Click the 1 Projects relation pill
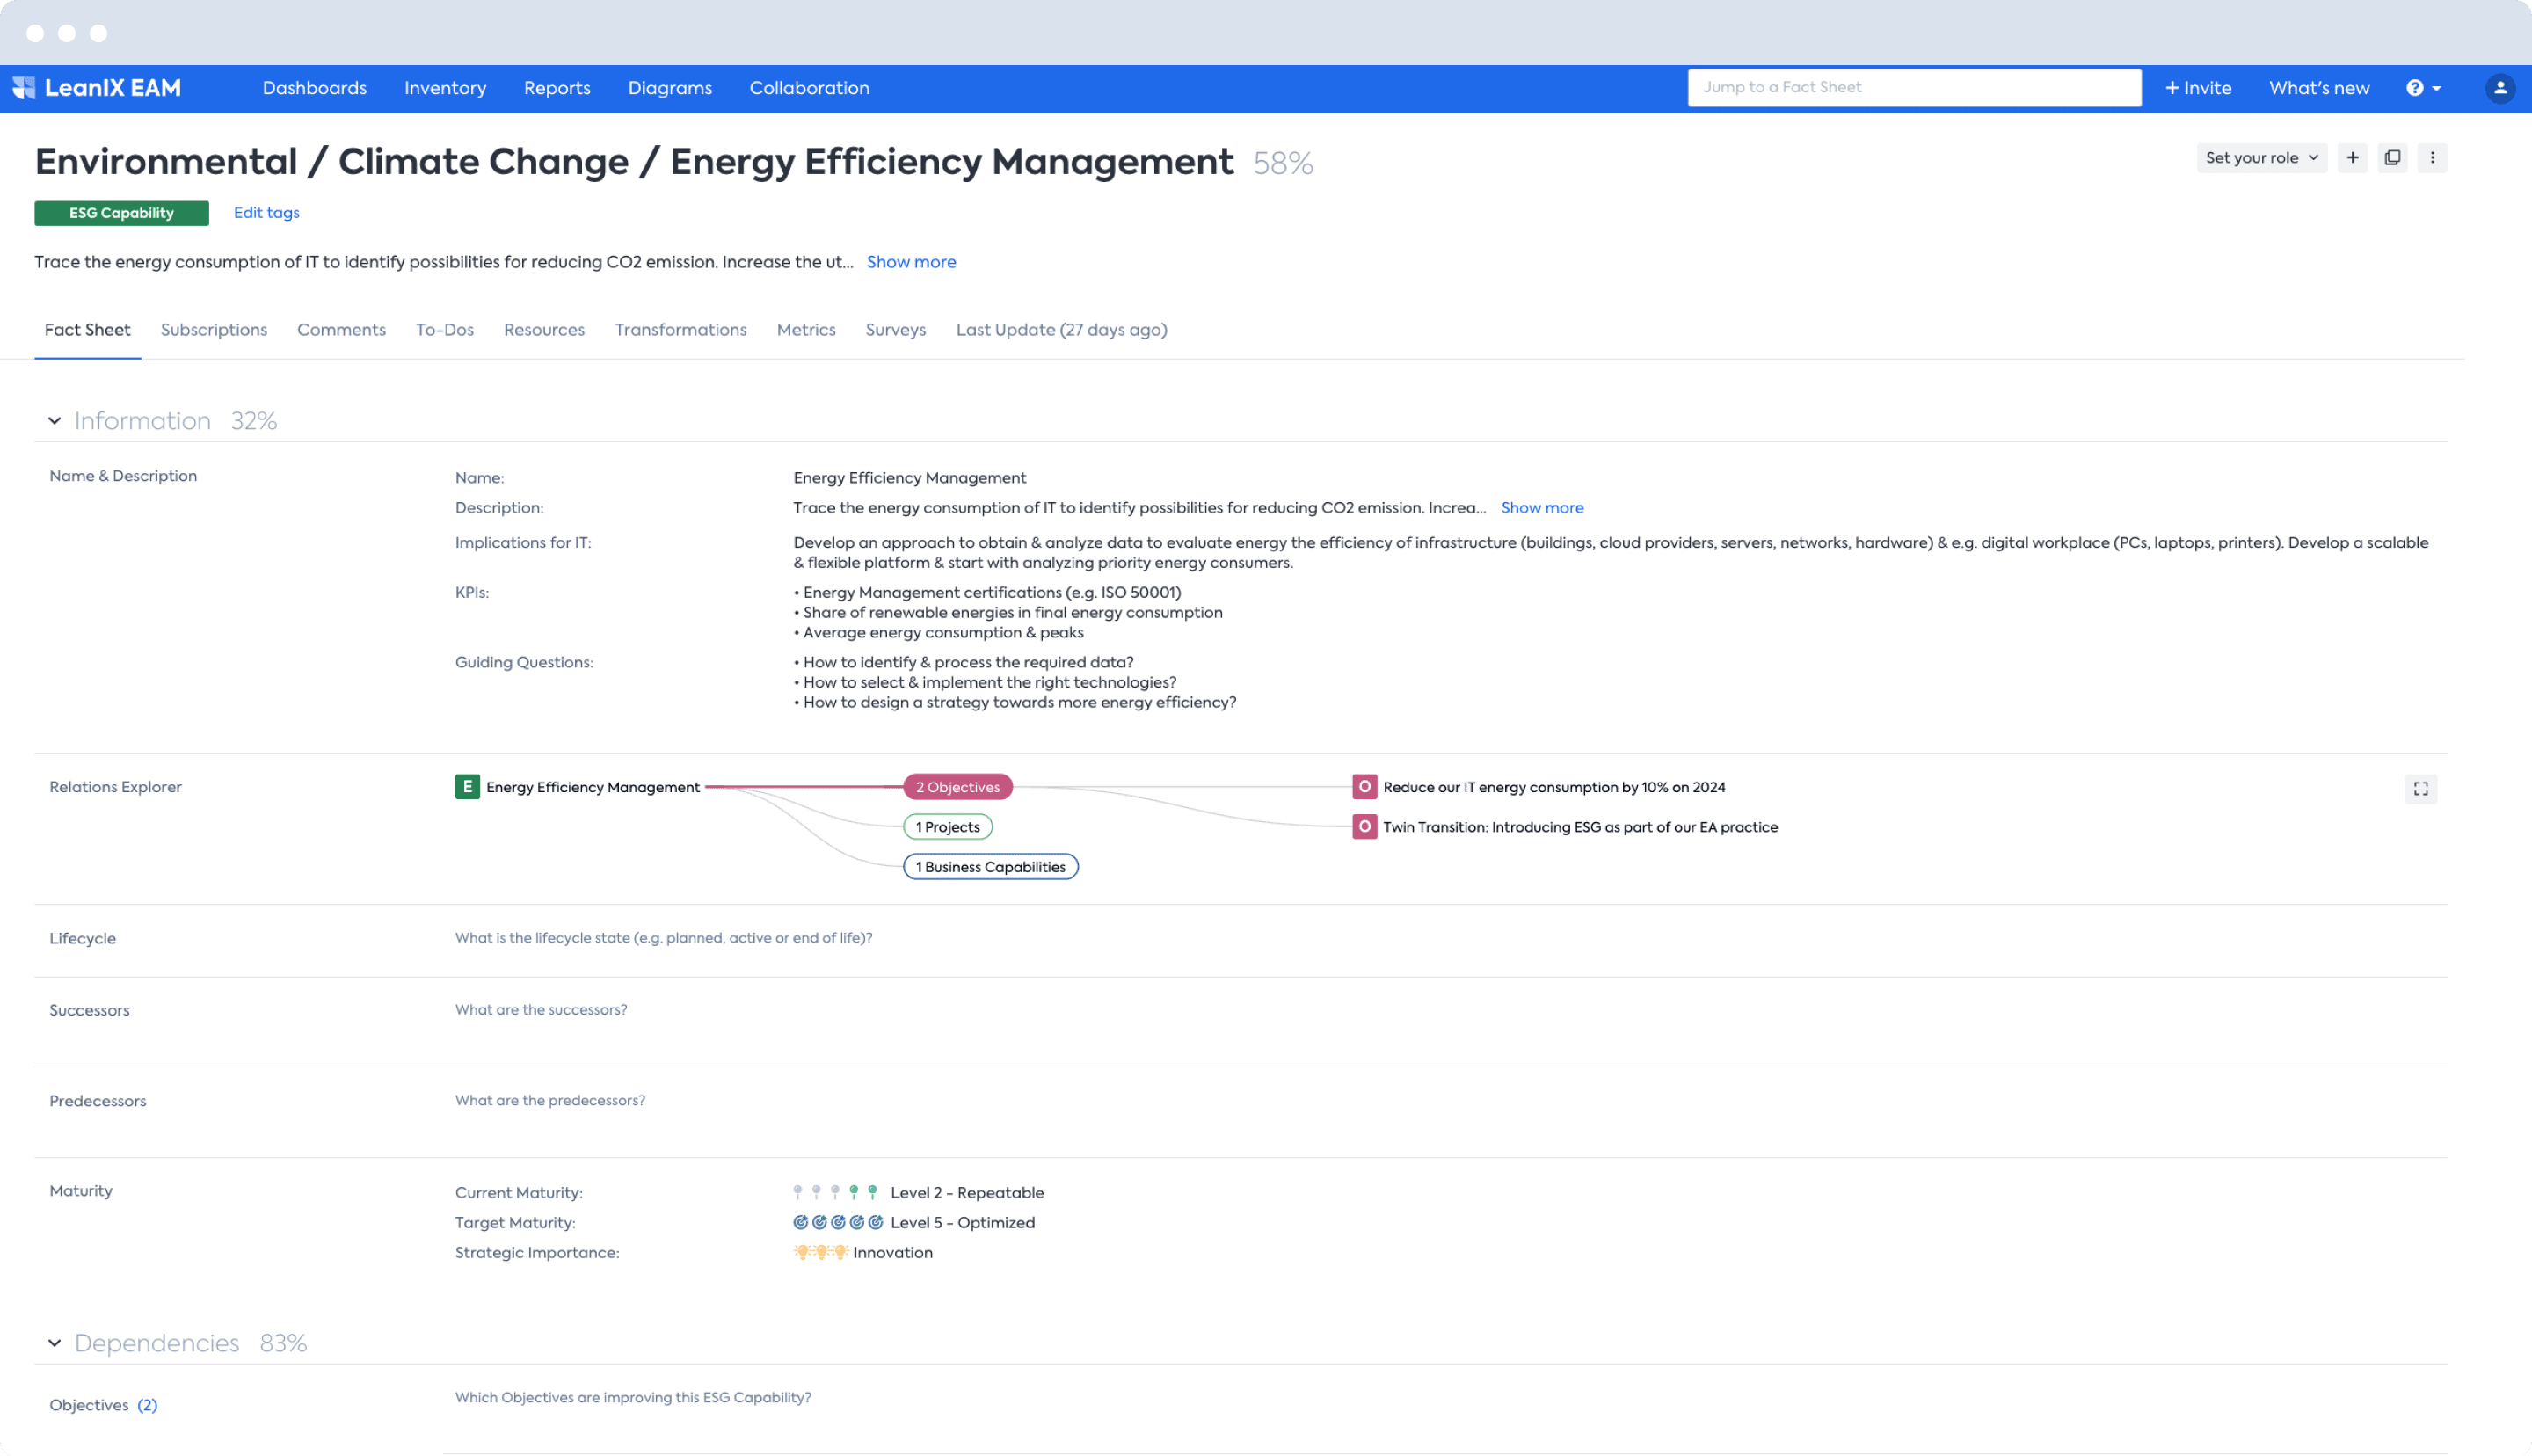 (x=948, y=827)
